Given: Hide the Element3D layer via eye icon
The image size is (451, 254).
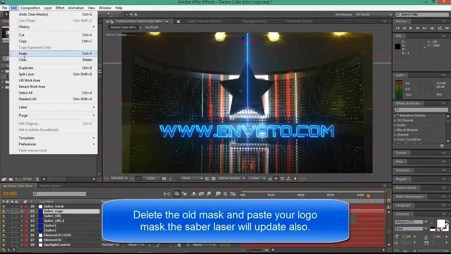Looking at the screenshot, I should coord(4,240).
